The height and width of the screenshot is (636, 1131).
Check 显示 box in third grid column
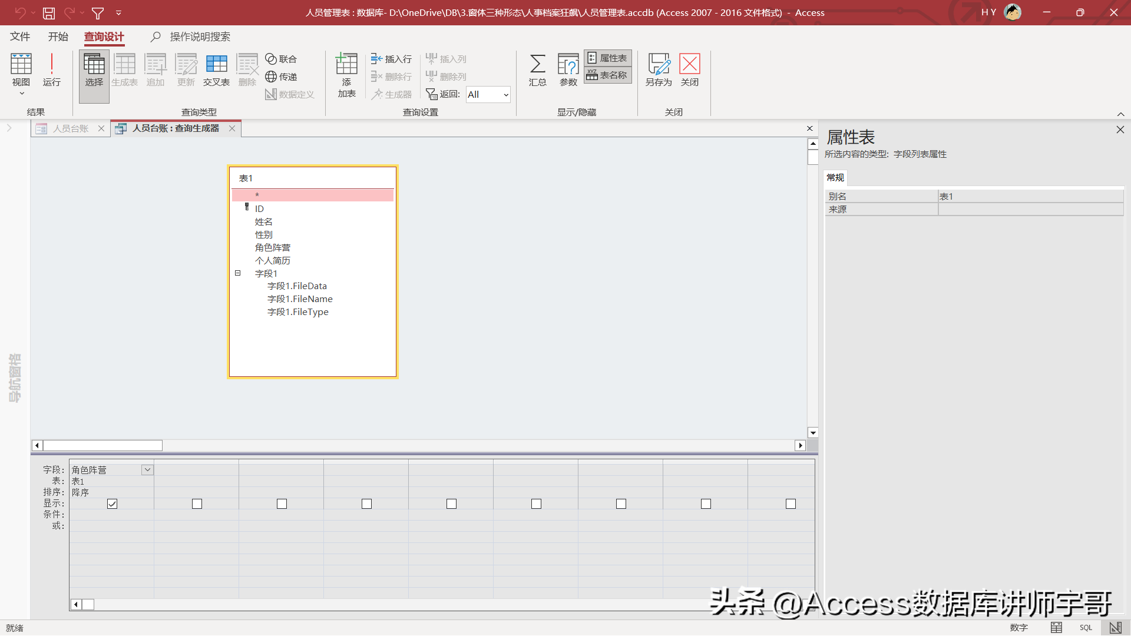point(282,504)
